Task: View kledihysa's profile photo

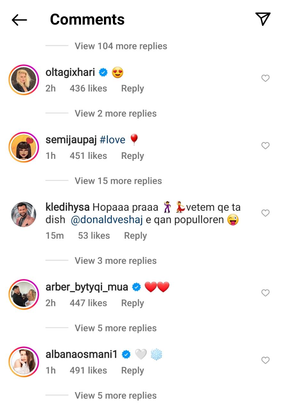Action: tap(24, 214)
